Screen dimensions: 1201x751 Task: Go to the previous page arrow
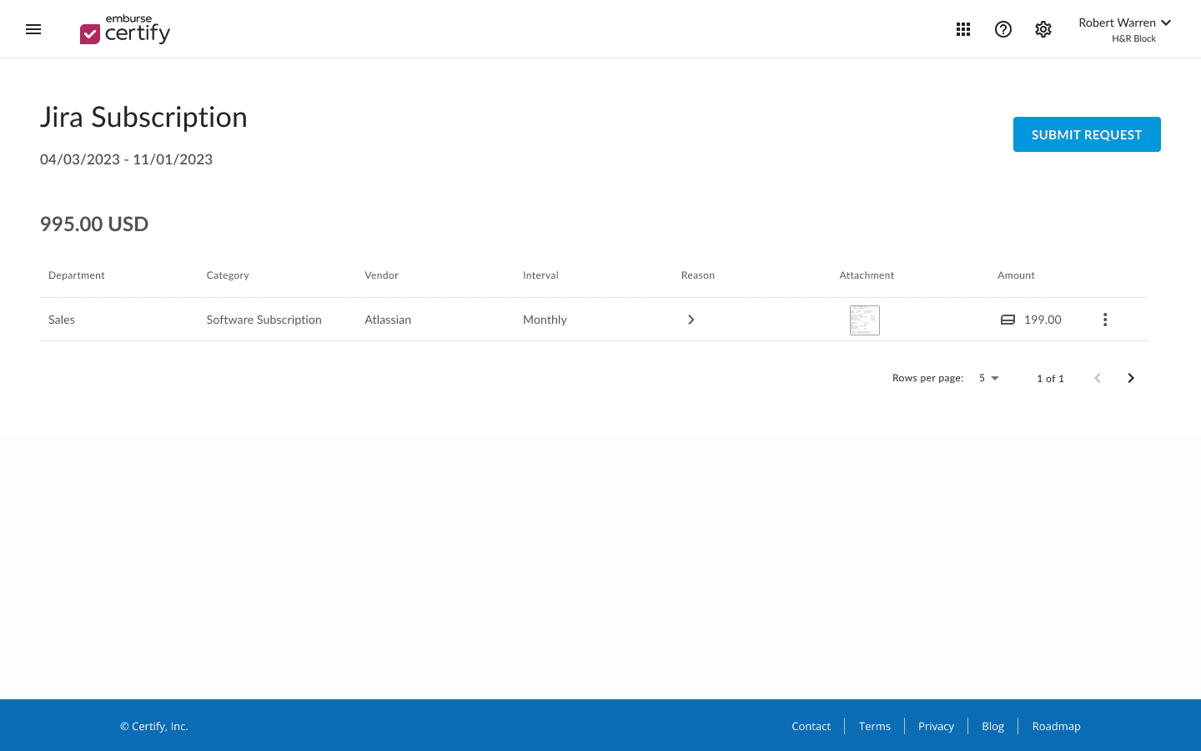[x=1098, y=378]
